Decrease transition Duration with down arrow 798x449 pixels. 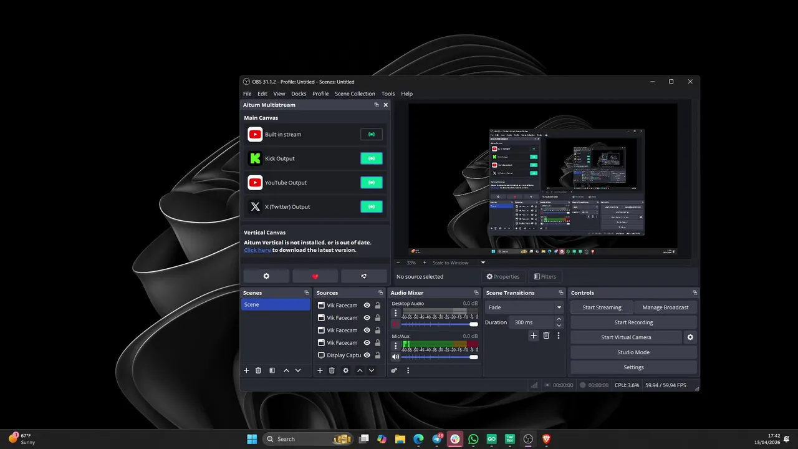tap(559, 326)
